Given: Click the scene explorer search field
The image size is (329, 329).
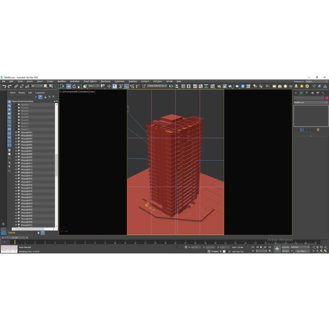Looking at the screenshot, I should point(21,97).
